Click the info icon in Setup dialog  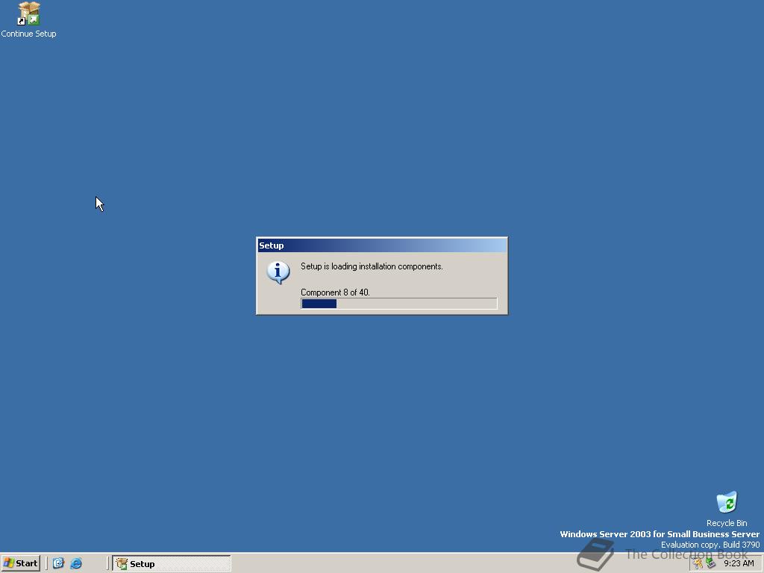pyautogui.click(x=278, y=272)
